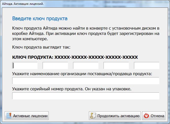Click the supplier organization name field
This screenshot has height=124, width=170.
(x=86, y=81)
